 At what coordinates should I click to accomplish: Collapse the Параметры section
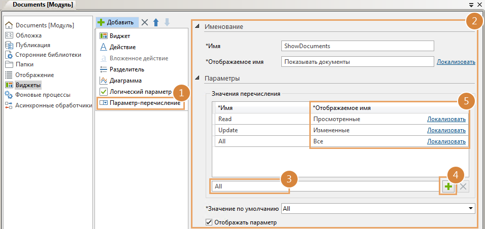click(x=198, y=79)
